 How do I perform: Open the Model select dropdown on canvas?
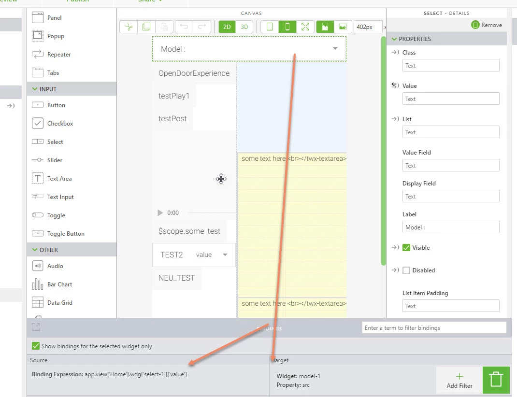tap(249, 49)
